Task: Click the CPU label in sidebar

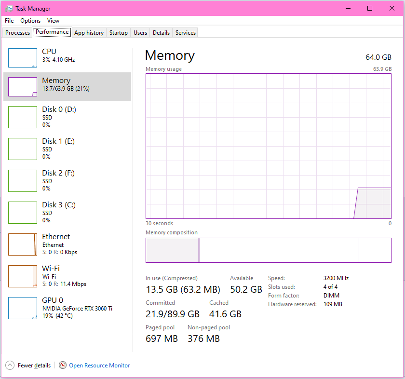Action: coord(49,52)
